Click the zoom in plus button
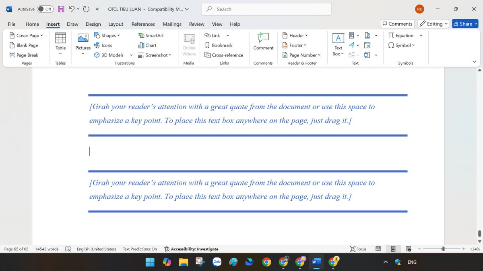The image size is (483, 271). 463,249
